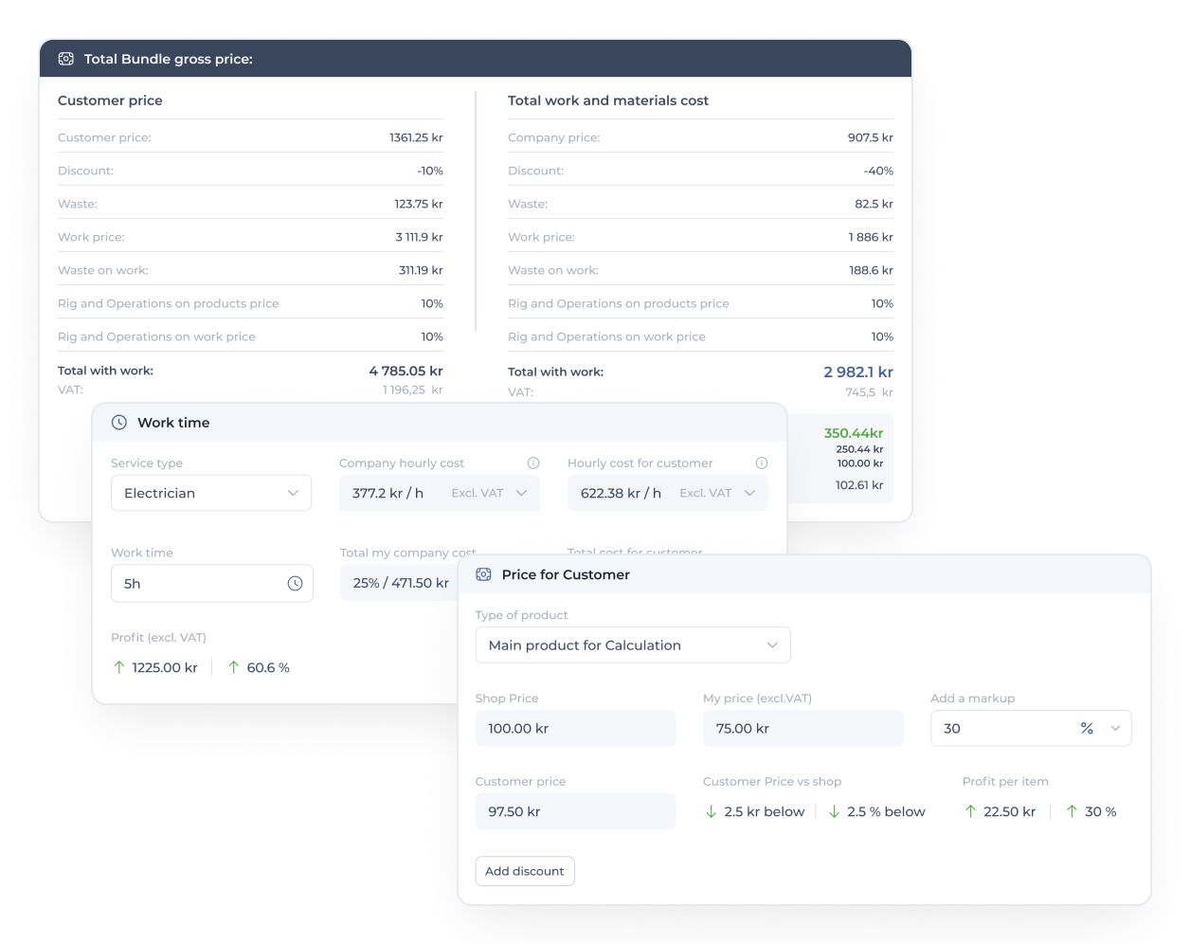Click the 2 982.1 kr total value
Screen dimensions: 1190x944
[x=858, y=372]
